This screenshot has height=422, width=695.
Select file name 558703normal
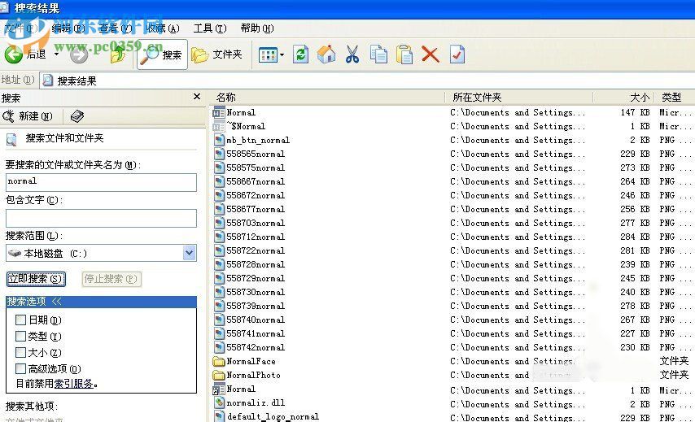point(256,223)
